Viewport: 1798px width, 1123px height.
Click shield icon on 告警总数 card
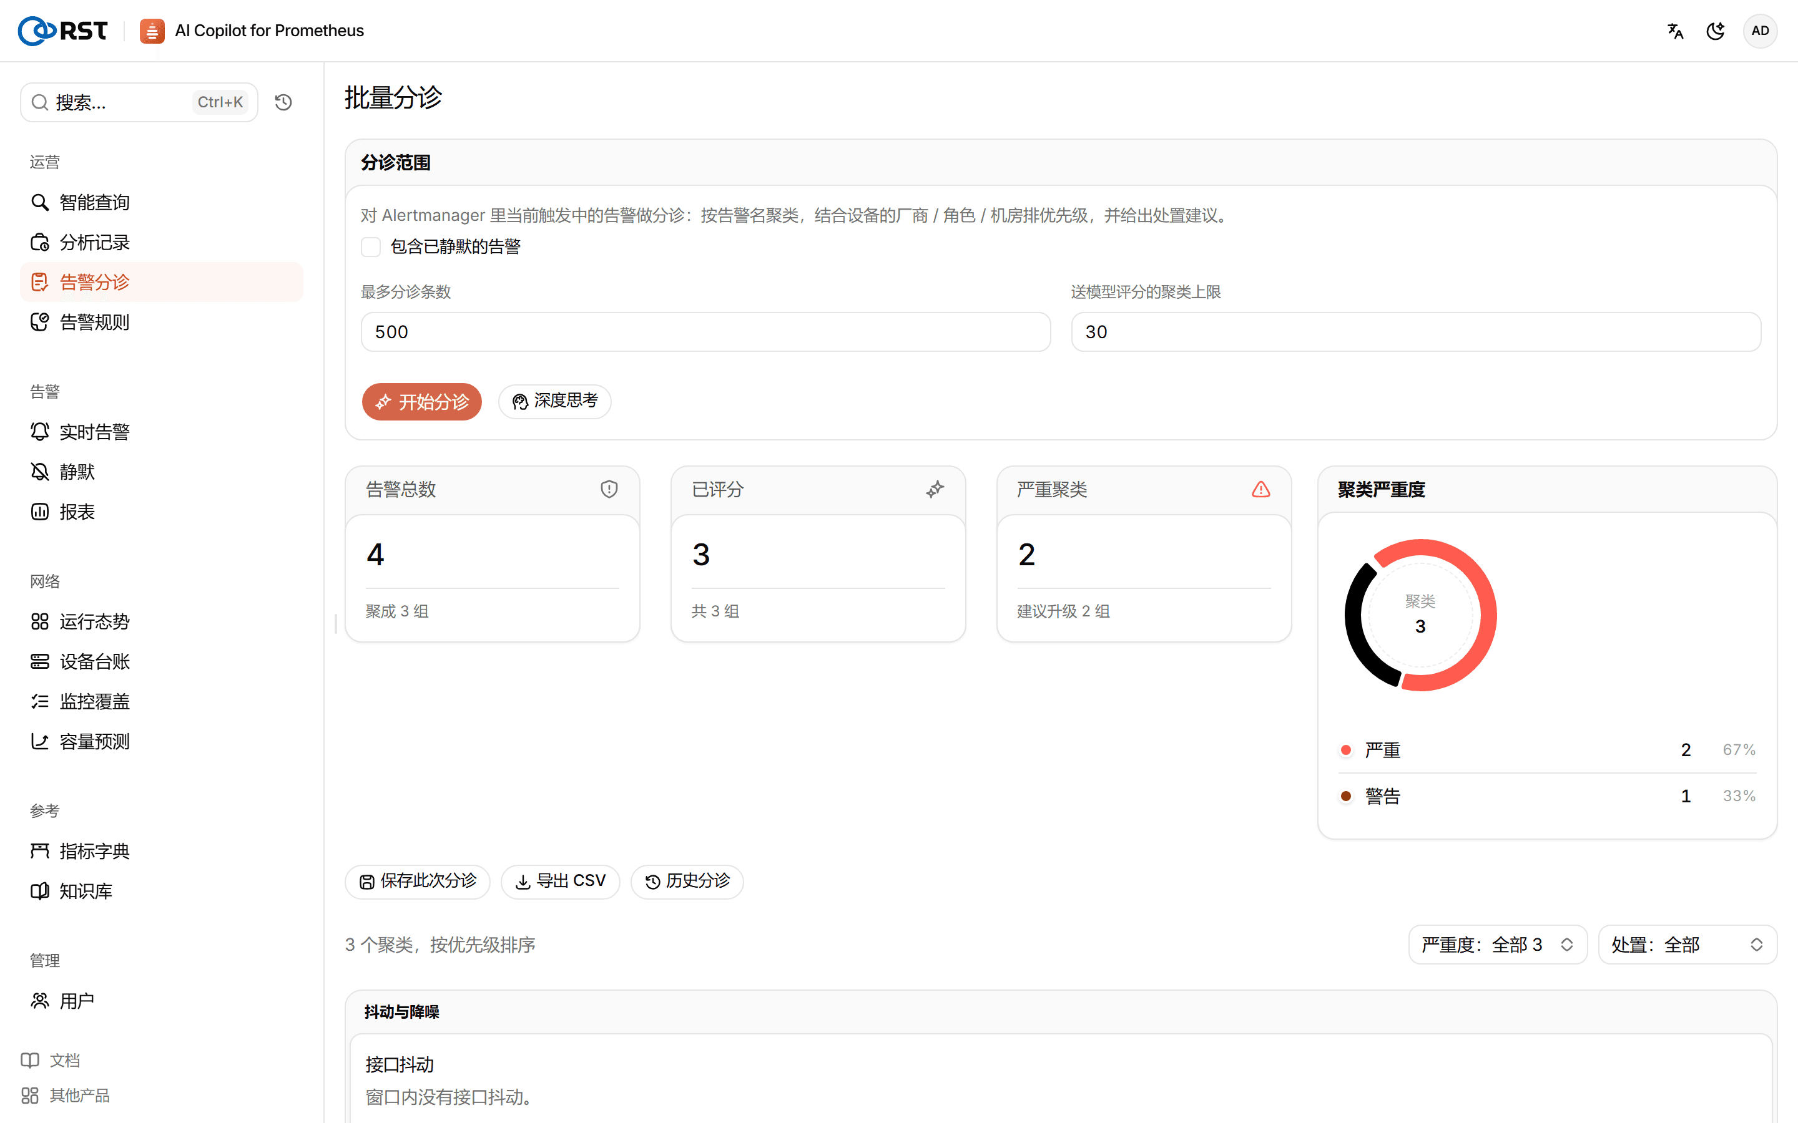(609, 490)
